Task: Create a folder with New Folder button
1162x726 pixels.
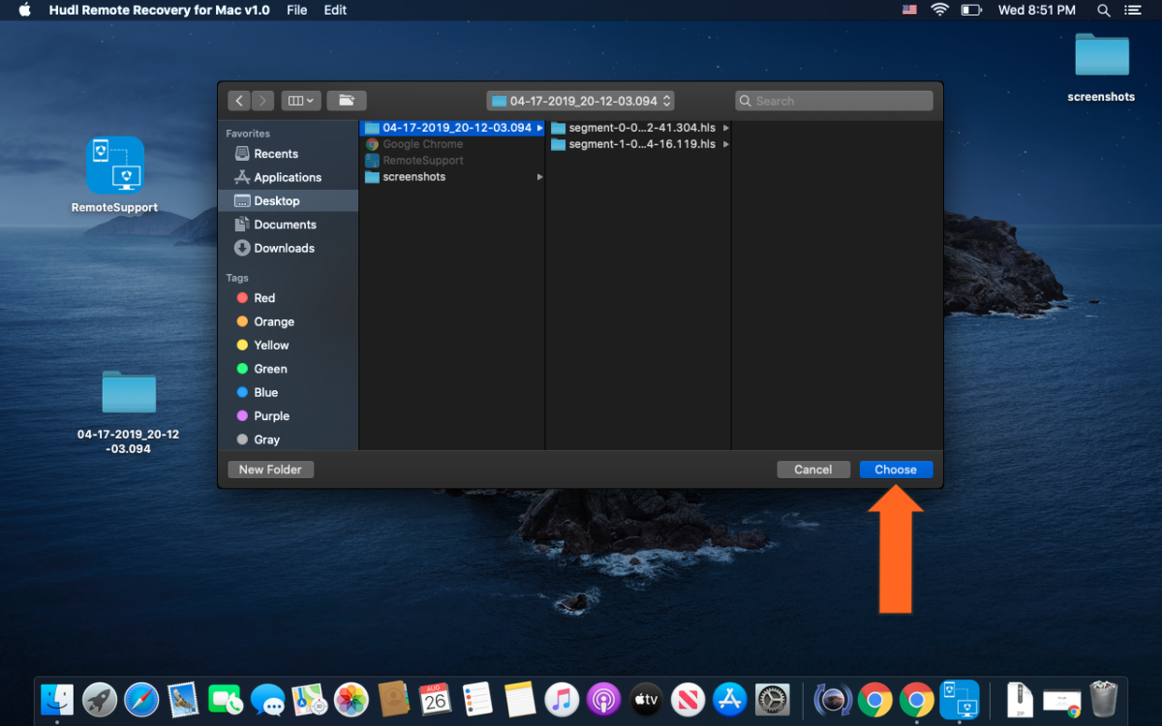Action: click(x=270, y=469)
